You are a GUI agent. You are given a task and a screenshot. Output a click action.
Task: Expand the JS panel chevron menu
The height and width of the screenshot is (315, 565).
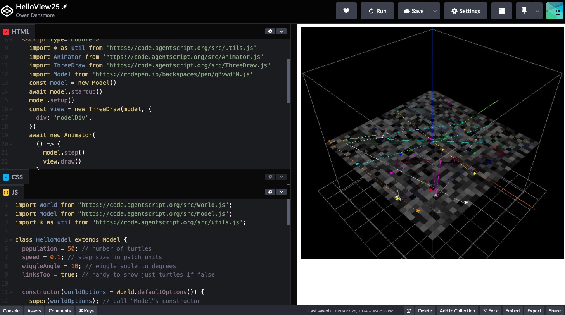[282, 192]
